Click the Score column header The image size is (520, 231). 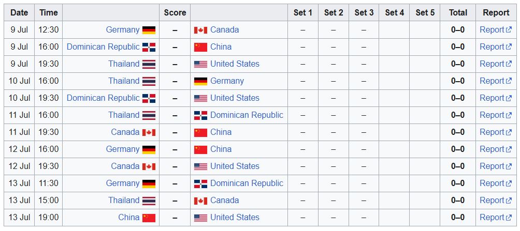pos(175,12)
